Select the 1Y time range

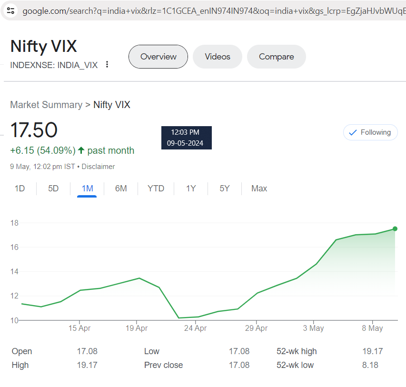[x=191, y=189]
